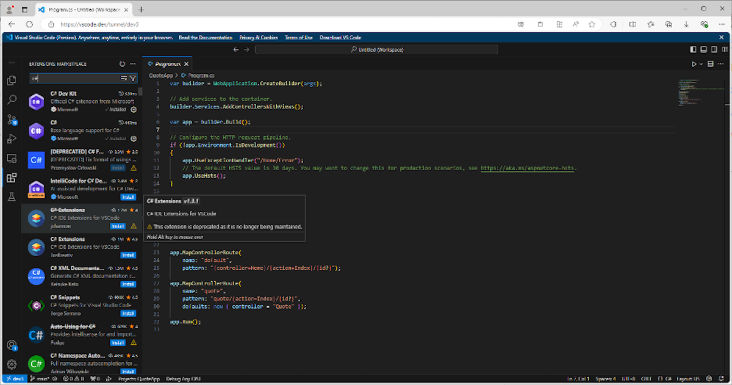Screen dimensions: 732x385
Task: Refresh the Extensions Marketplace list
Action: 122,63
